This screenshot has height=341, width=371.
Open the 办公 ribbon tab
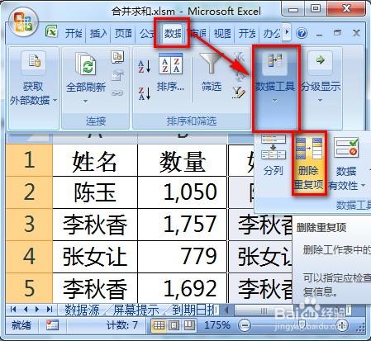point(272,34)
